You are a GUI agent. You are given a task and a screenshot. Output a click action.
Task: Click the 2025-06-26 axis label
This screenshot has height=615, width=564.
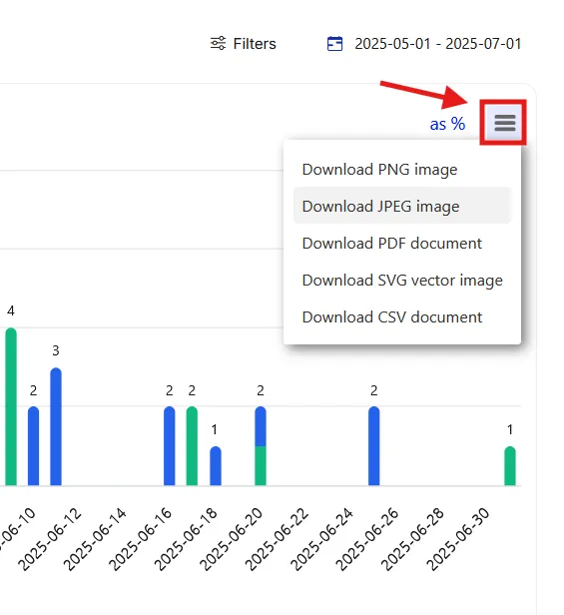click(367, 539)
